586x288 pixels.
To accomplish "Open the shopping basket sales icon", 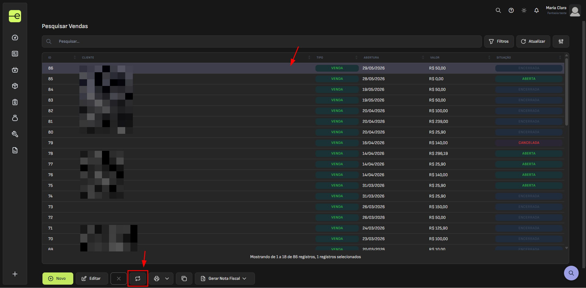I will tap(15, 70).
